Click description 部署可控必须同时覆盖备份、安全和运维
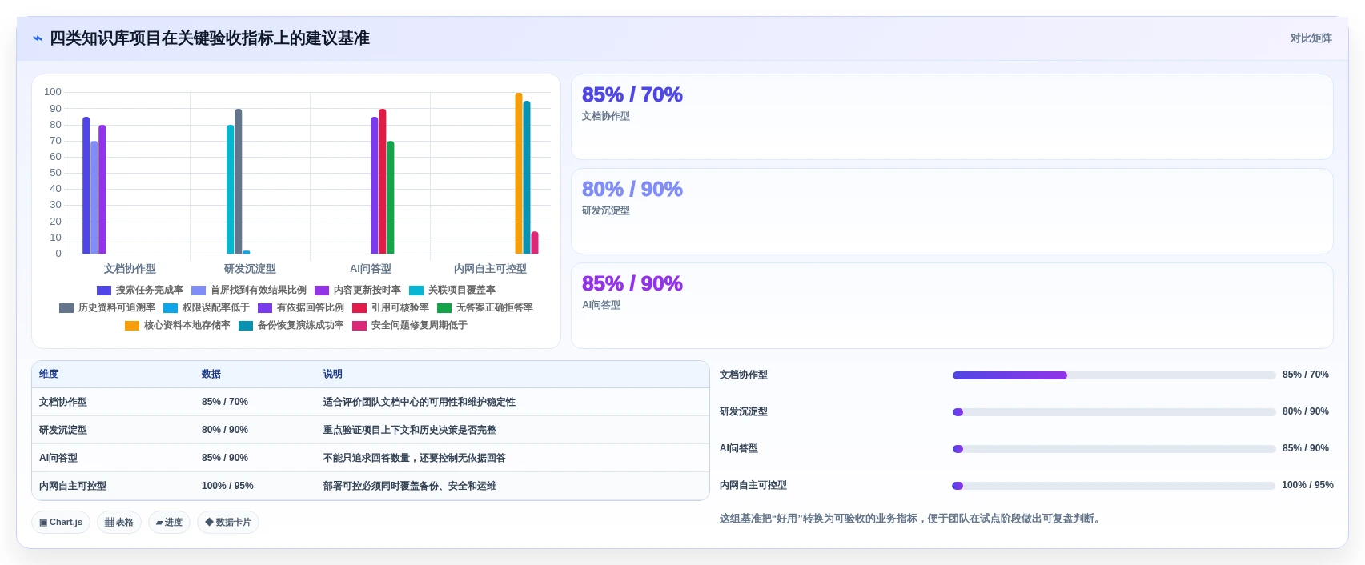The width and height of the screenshot is (1365, 565). tap(410, 487)
